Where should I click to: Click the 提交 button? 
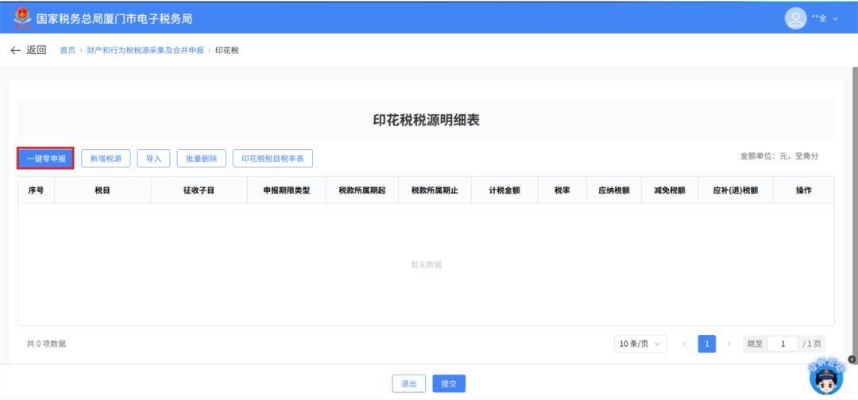coord(449,383)
